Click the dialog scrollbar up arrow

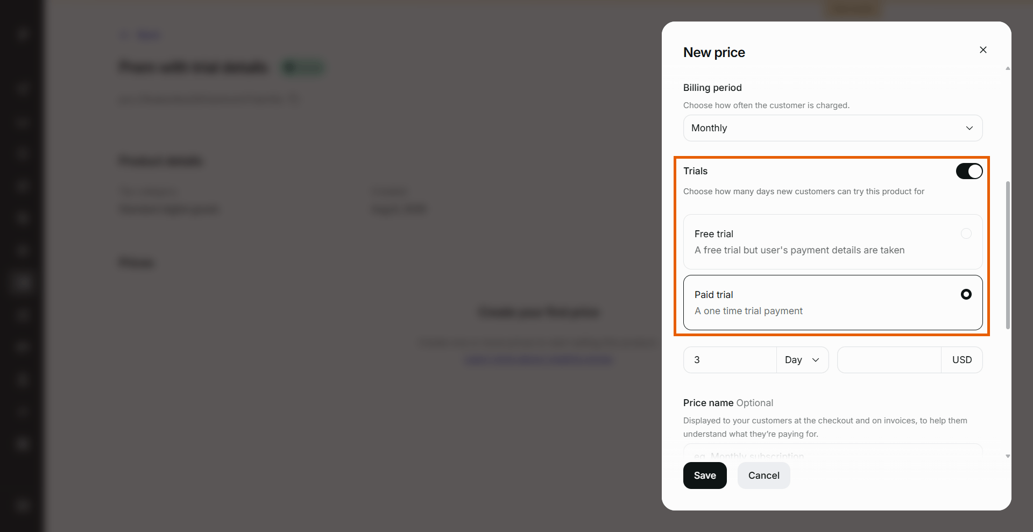(x=1008, y=68)
